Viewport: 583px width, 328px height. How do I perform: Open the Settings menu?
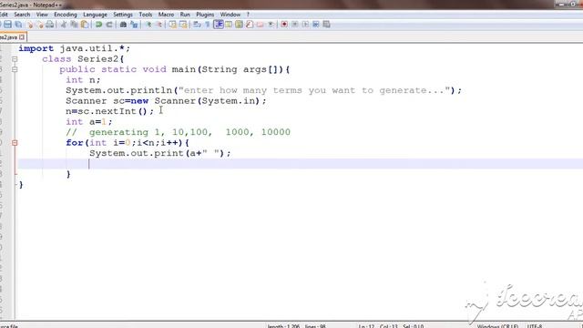(x=123, y=15)
